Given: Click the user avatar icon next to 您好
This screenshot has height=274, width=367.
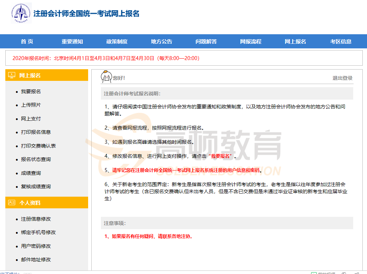Looking at the screenshot, I should coord(106,77).
